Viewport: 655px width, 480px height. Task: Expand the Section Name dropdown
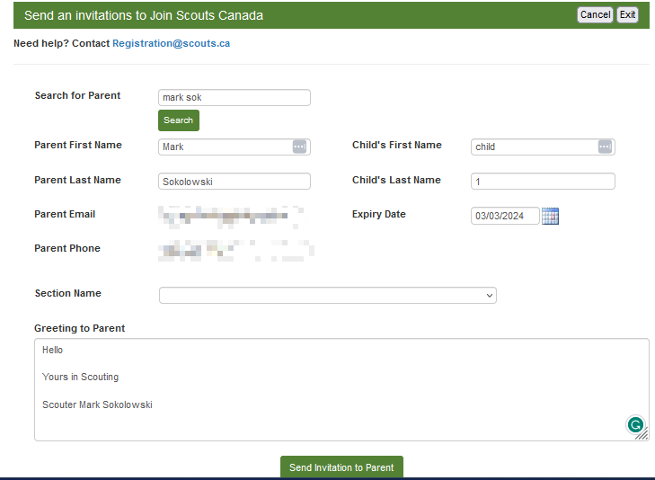[x=327, y=296]
